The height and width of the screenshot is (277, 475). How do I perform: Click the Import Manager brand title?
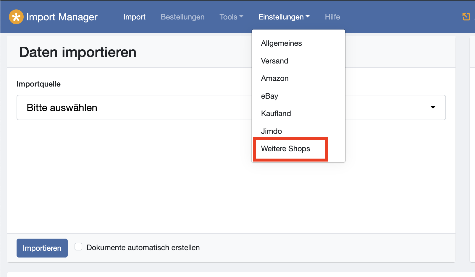pos(62,17)
